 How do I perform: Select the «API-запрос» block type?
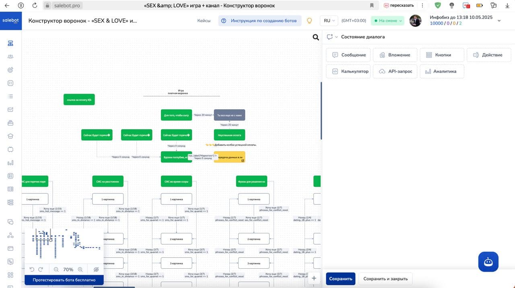coord(395,71)
